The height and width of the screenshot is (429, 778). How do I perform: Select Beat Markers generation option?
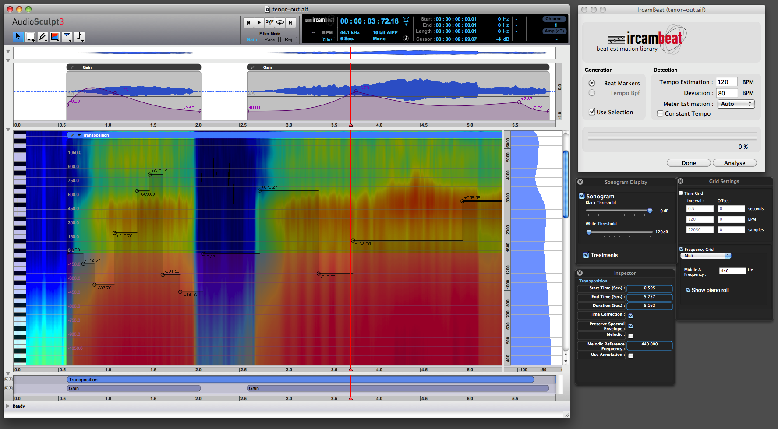(592, 83)
